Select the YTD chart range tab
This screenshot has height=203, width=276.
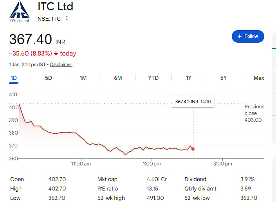(153, 78)
